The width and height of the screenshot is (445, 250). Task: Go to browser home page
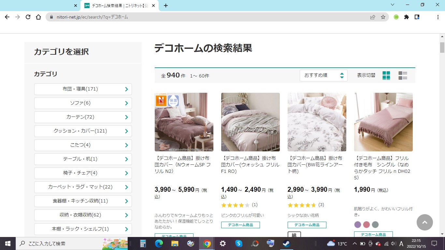(x=38, y=17)
